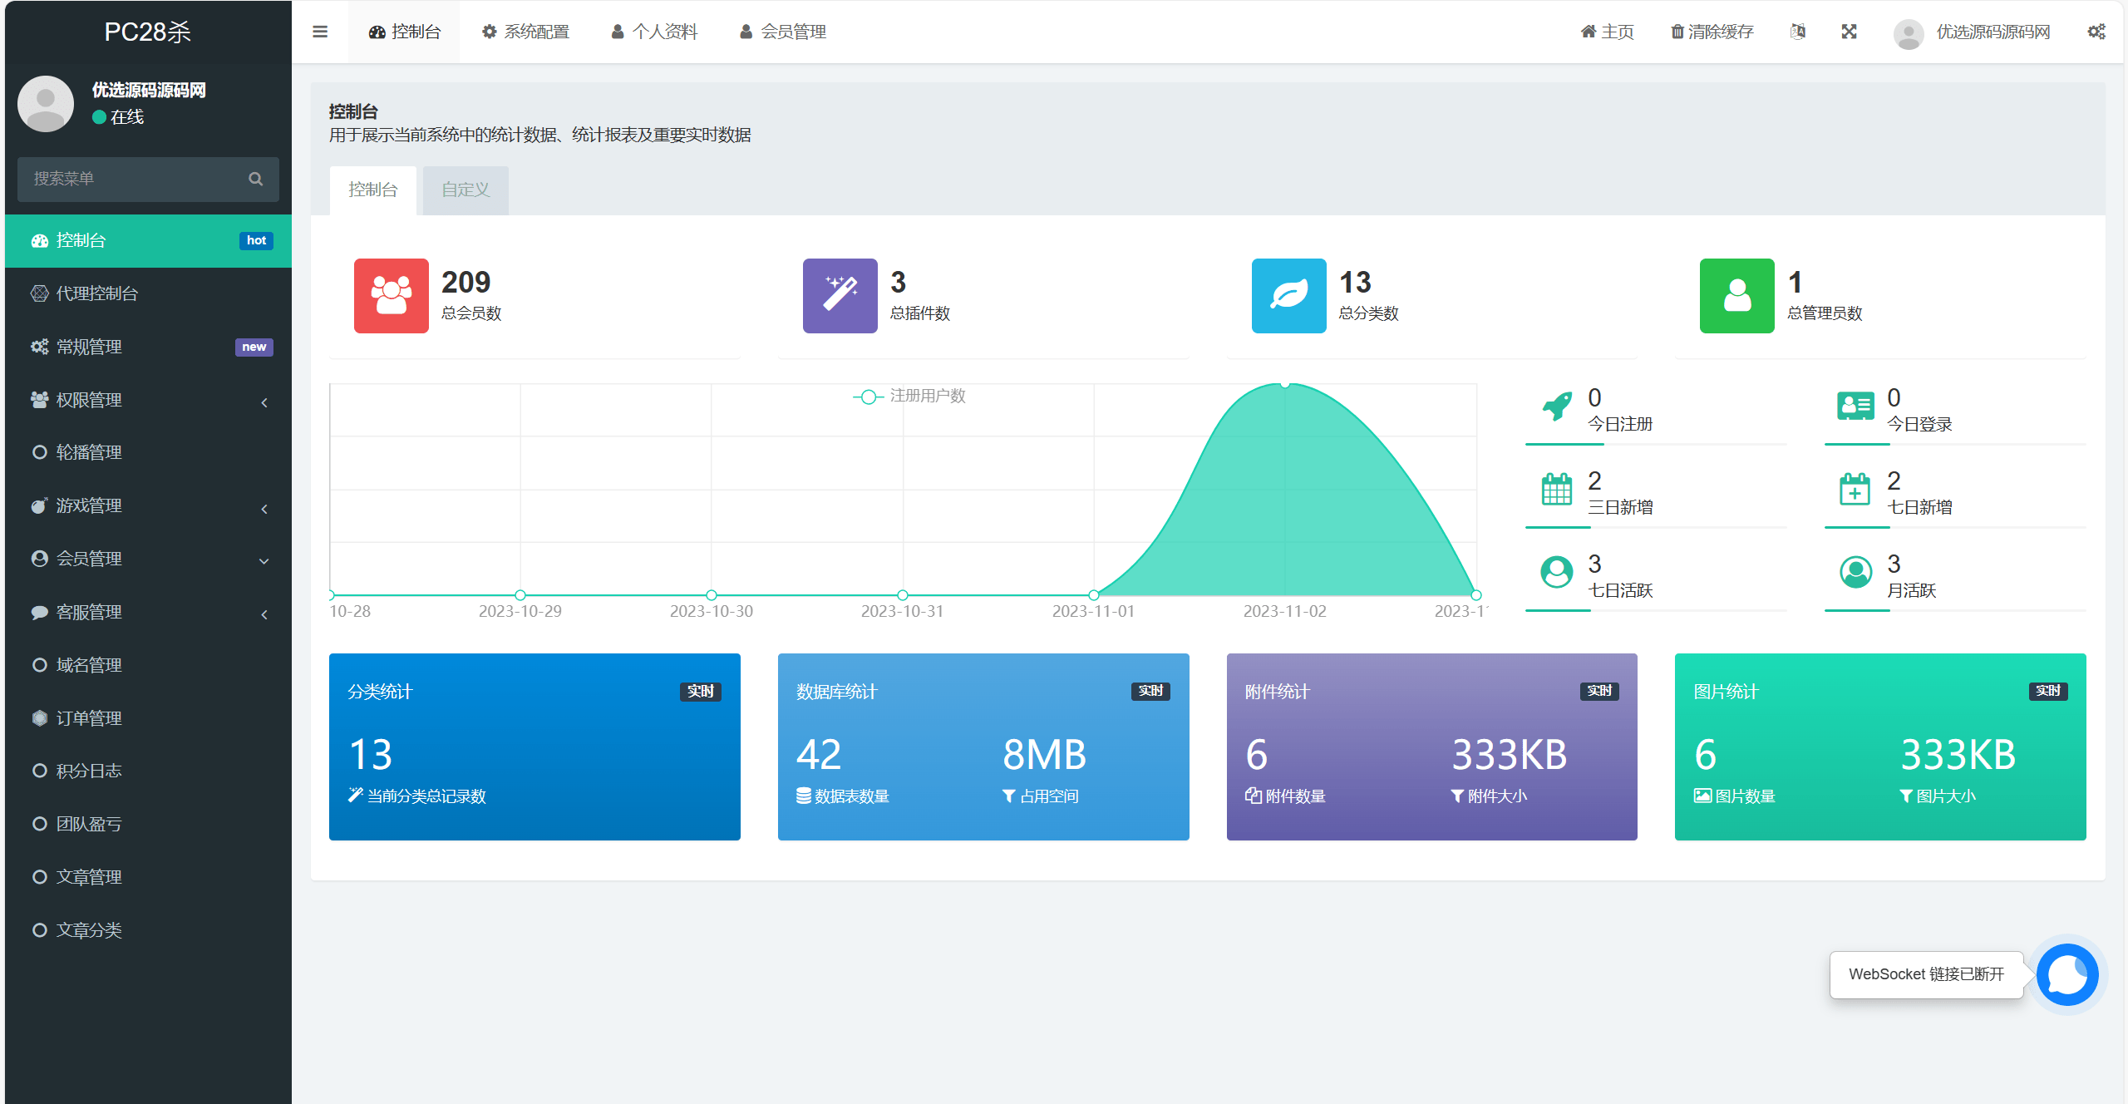The image size is (2128, 1104).
Task: Expand the 游戏管理 sidebar menu
Action: click(x=148, y=505)
